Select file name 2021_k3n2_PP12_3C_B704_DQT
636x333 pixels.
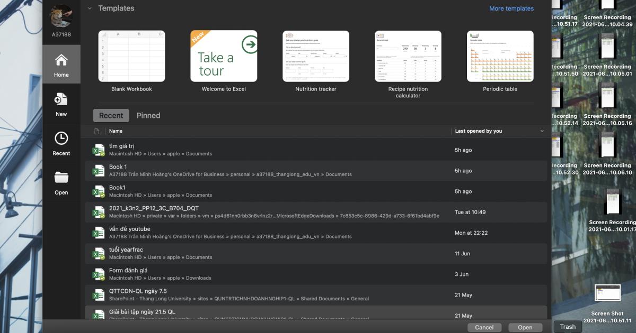(x=154, y=208)
